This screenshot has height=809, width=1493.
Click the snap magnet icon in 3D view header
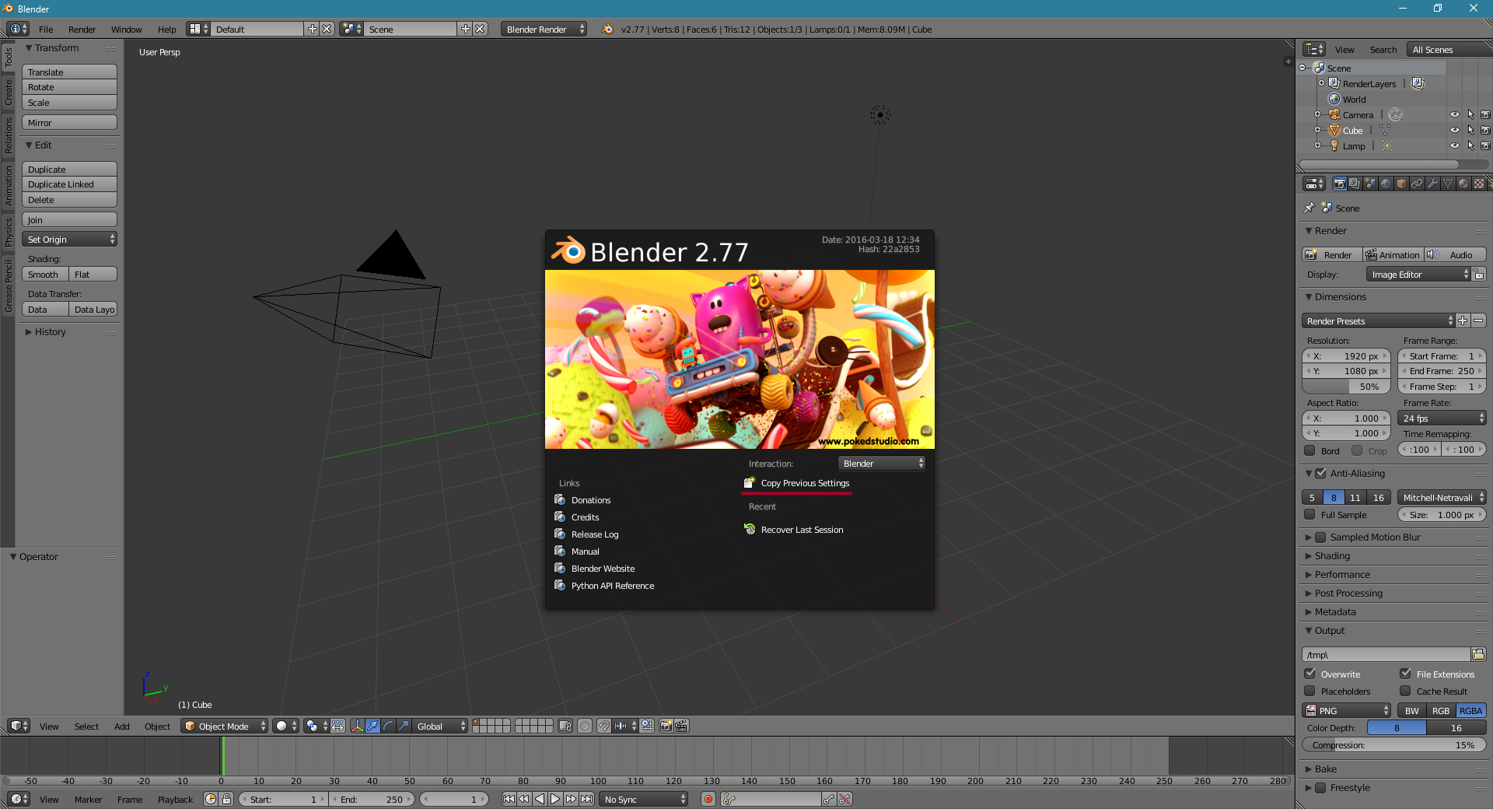click(604, 726)
